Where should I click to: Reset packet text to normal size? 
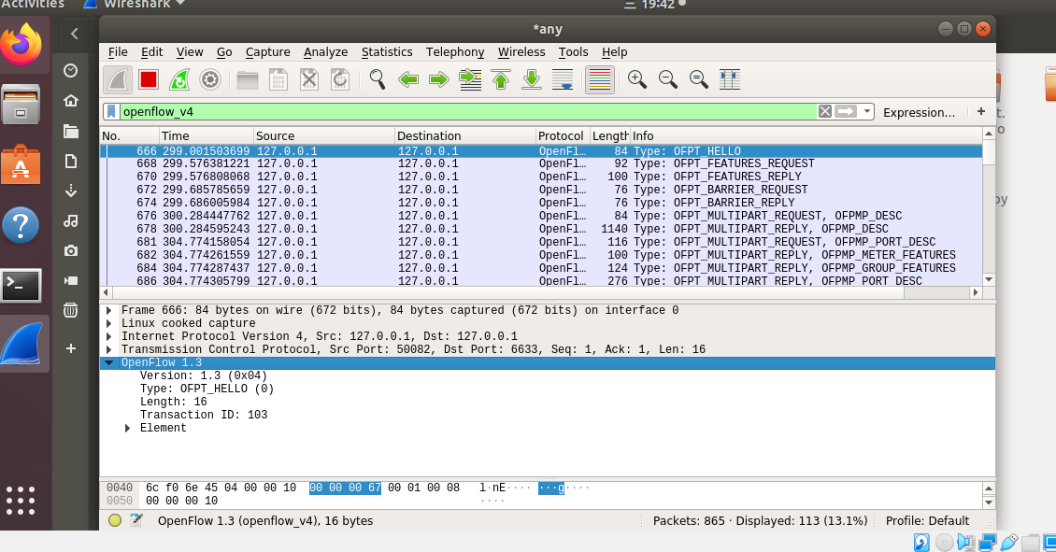tap(698, 80)
